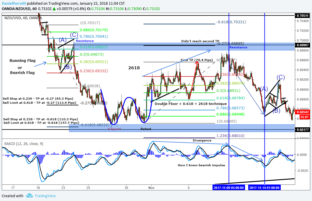Image resolution: width=312 pixels, height=201 pixels.
Task: Click 'Double Floor + 0.618 = 2618 technique' note
Action: coord(191,104)
